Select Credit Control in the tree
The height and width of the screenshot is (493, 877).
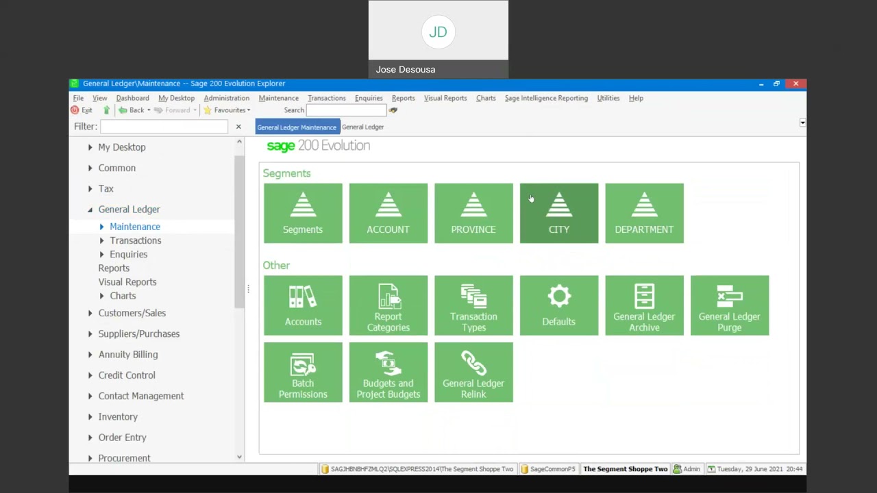tap(127, 375)
